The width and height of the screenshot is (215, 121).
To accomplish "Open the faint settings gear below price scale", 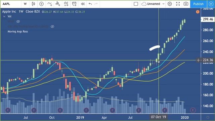I will pyautogui.click(x=208, y=117).
